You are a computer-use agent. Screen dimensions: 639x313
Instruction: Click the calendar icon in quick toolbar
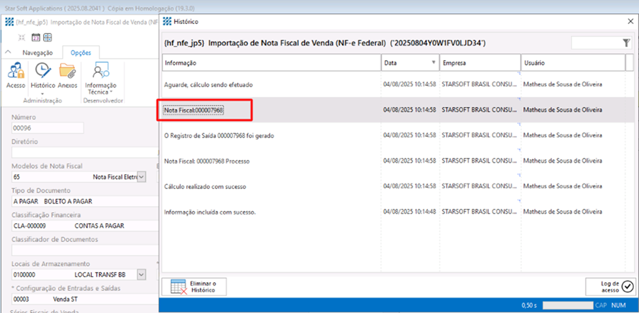36,37
